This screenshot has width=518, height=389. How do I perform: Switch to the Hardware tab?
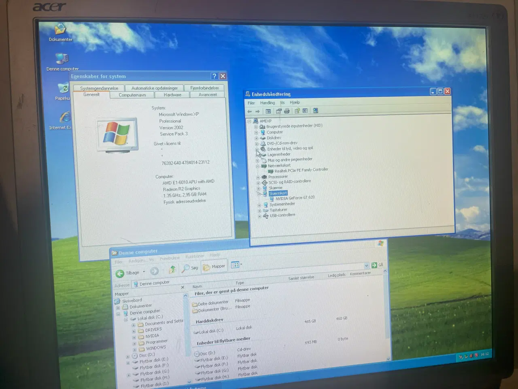[172, 95]
